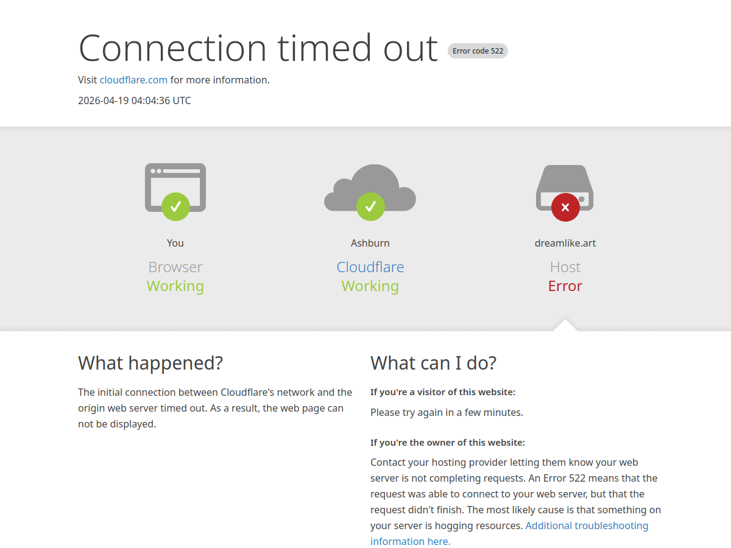Select the dreamlike.art domain label
This screenshot has height=548, width=731.
(x=565, y=243)
